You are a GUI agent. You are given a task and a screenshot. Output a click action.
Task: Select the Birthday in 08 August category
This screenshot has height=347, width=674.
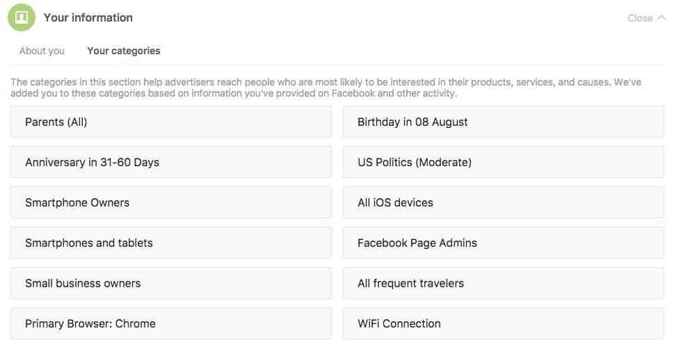tap(504, 122)
